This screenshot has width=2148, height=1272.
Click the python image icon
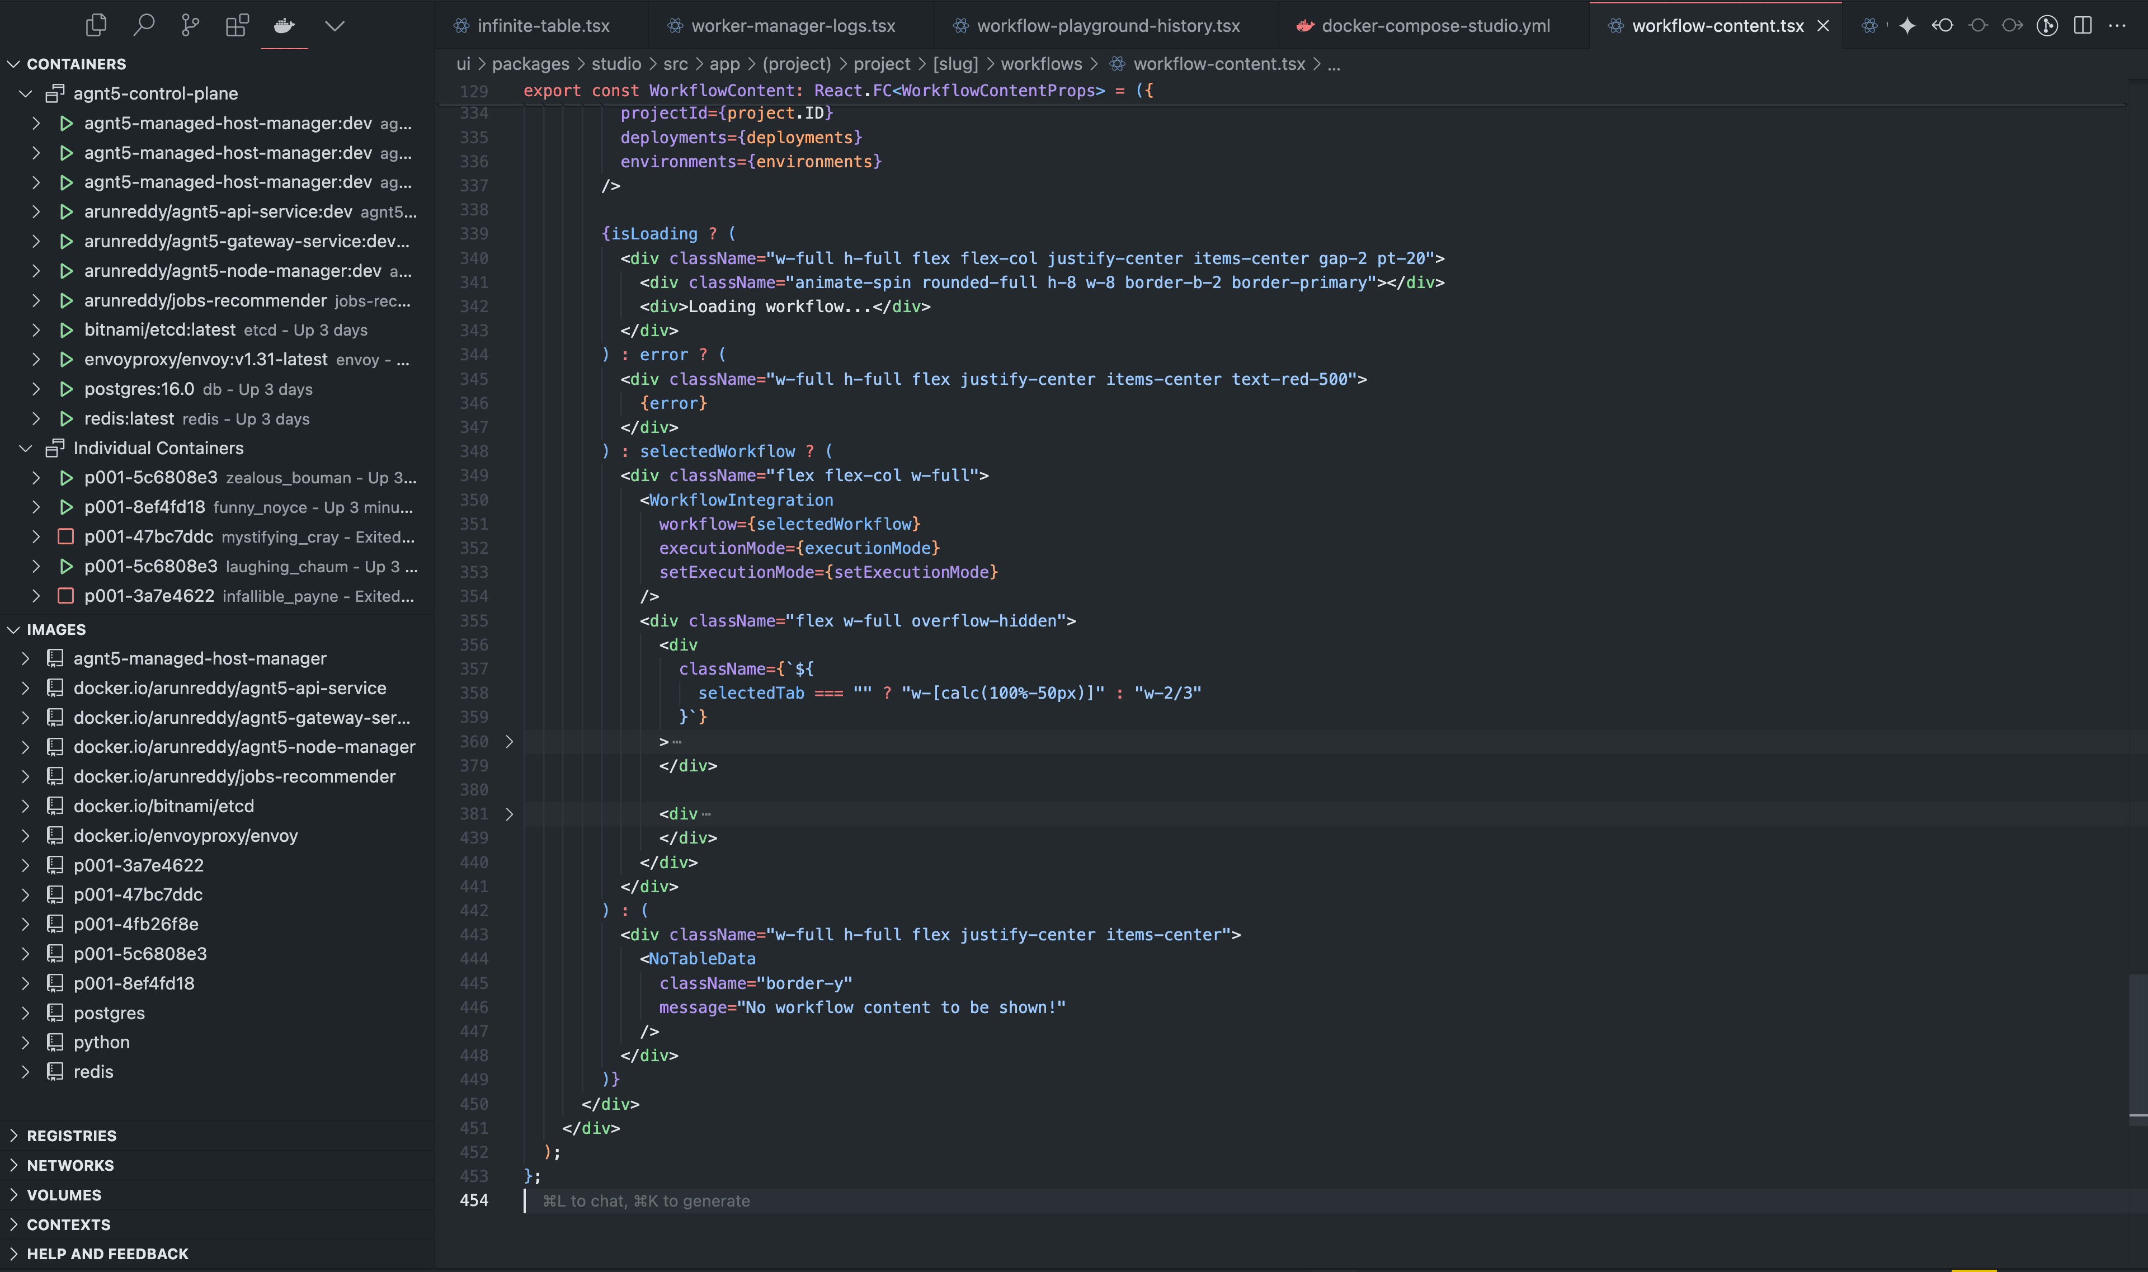click(x=55, y=1042)
